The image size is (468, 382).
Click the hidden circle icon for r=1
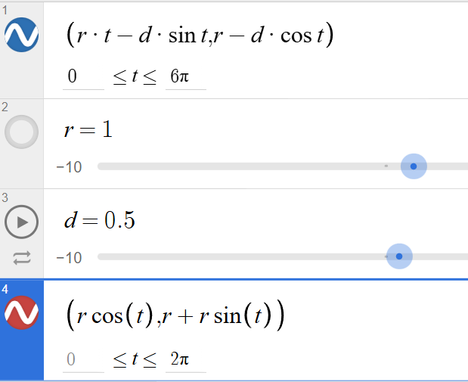tap(21, 132)
